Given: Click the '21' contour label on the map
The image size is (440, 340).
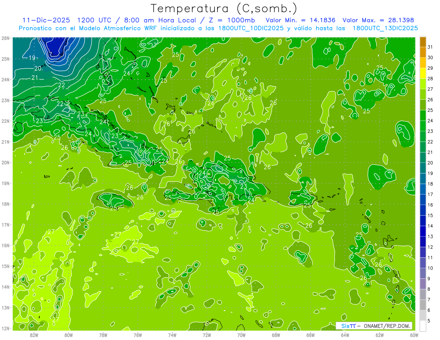Looking at the screenshot, I should pyautogui.click(x=35, y=77).
